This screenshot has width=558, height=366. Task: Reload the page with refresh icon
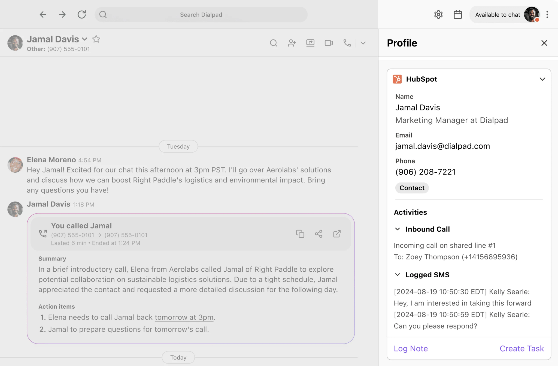(x=82, y=14)
